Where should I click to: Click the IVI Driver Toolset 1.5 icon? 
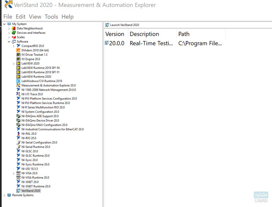pos(18,55)
